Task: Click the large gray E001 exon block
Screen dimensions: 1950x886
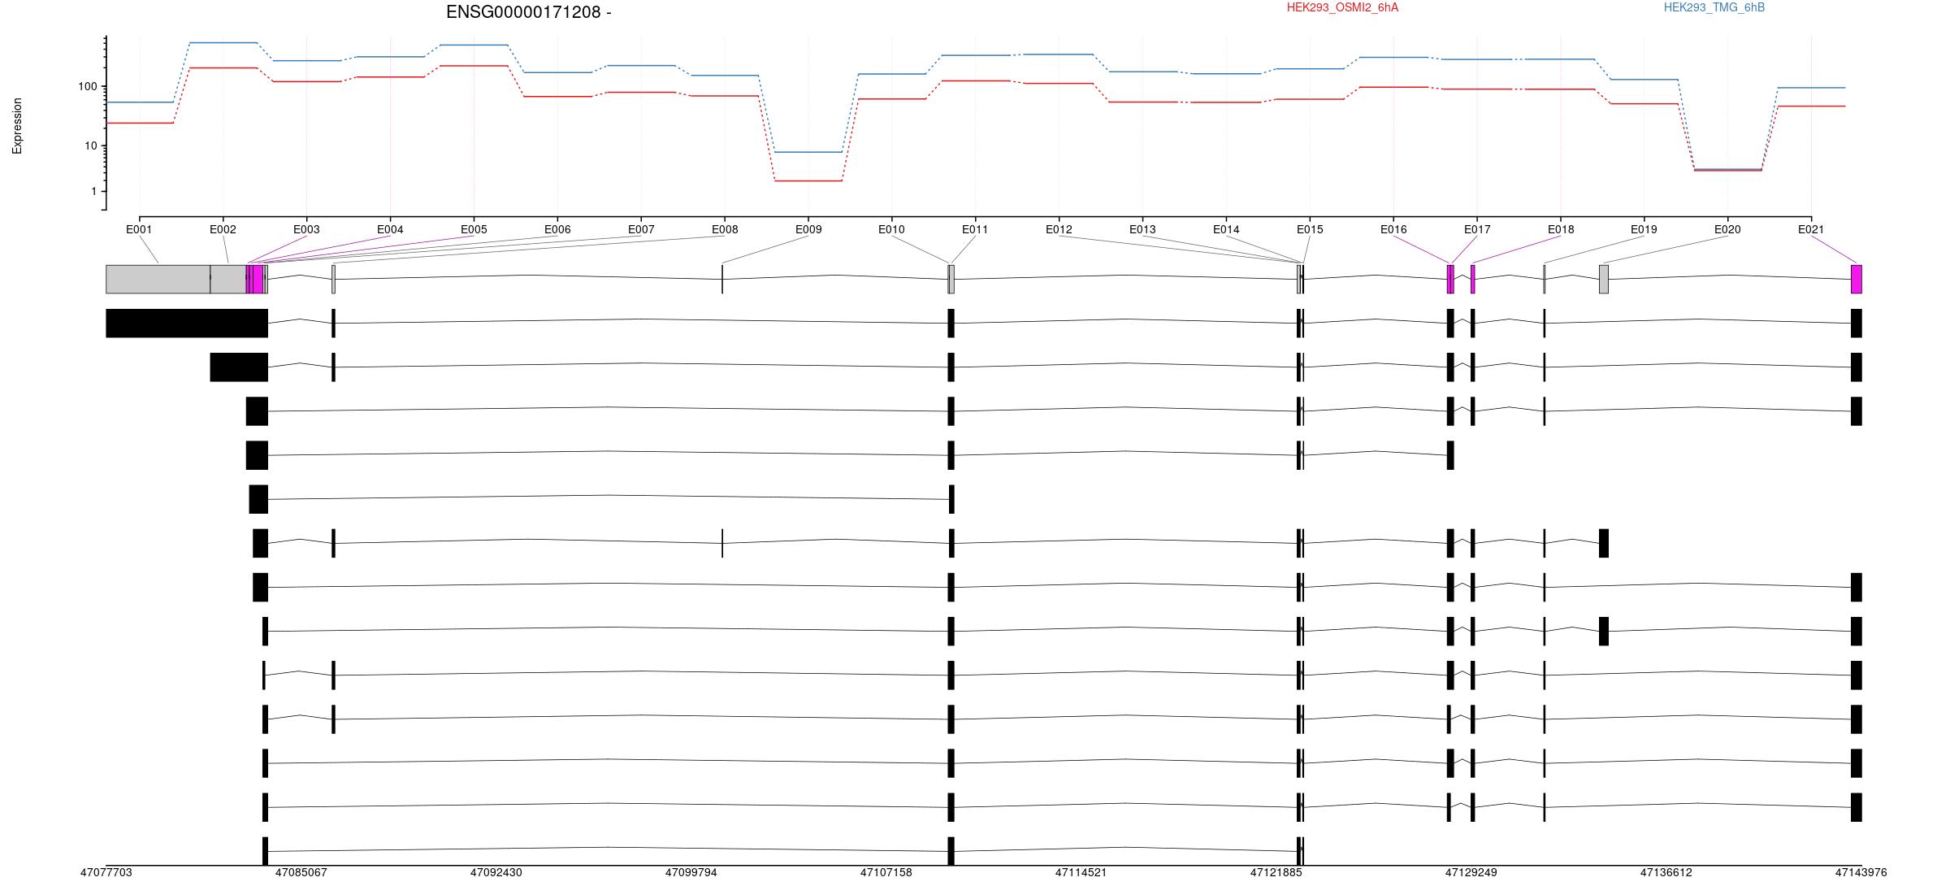Action: (158, 279)
